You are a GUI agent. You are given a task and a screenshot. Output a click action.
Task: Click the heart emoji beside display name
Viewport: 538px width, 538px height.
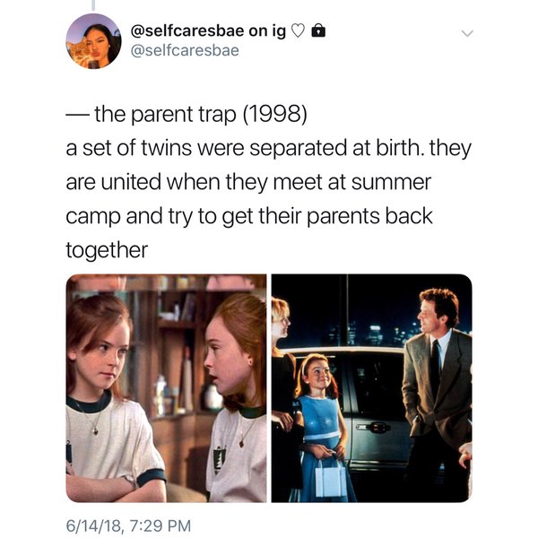tap(299, 31)
